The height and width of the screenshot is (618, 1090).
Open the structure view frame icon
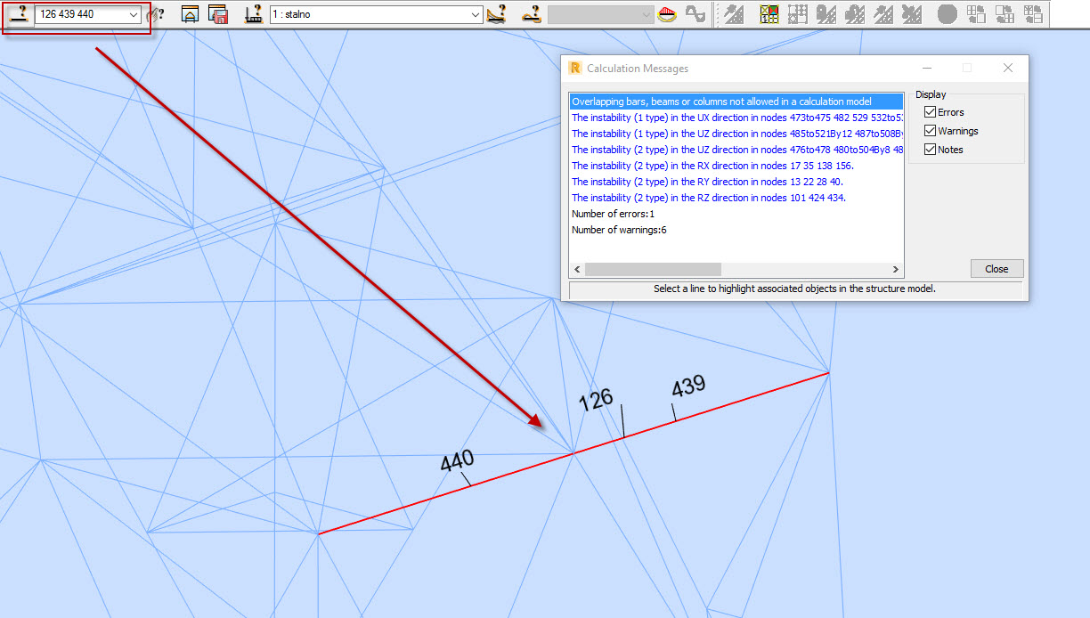(x=189, y=14)
